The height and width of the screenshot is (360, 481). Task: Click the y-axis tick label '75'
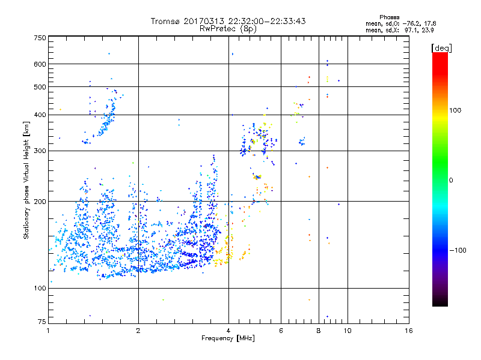point(42,322)
